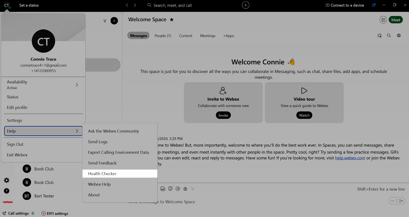Switch to the People (1) tab

163,36
